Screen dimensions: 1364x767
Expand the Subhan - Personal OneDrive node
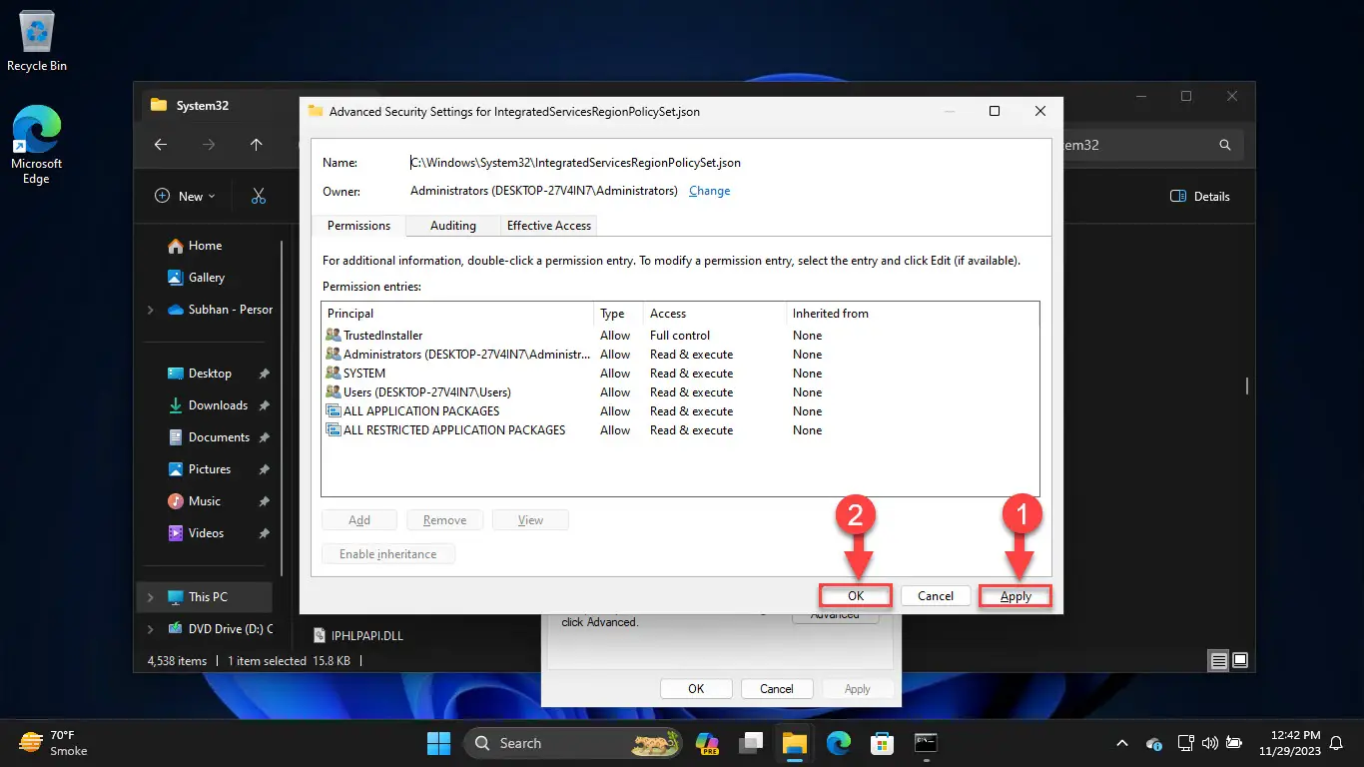pos(150,310)
